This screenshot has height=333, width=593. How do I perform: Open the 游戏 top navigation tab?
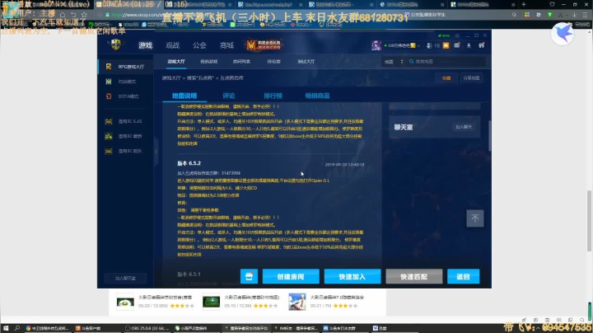click(145, 45)
